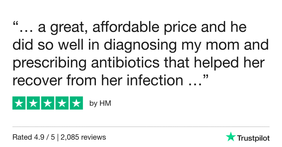Click the "Rated 4.9 / 5" text

click(31, 137)
